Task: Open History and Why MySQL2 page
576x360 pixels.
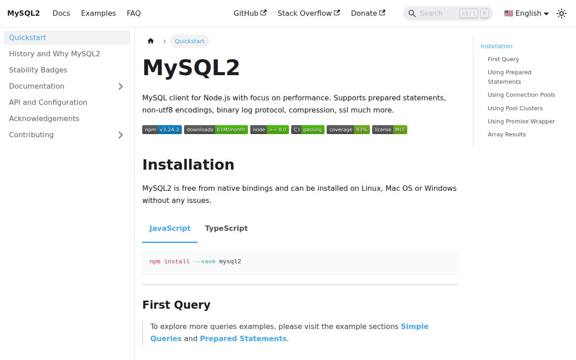Action: tap(67, 54)
